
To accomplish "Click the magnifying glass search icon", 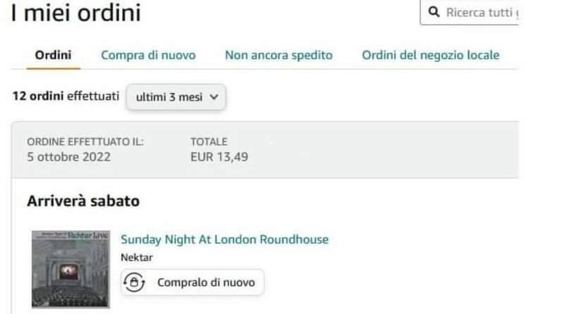I will [434, 13].
